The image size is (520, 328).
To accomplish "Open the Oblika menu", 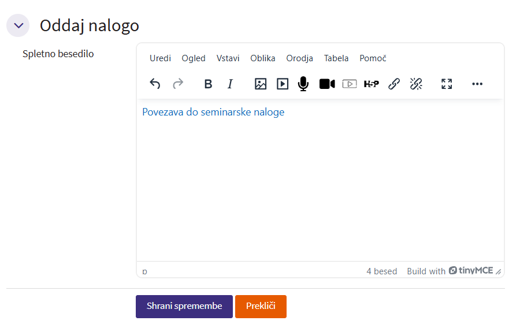I will (x=263, y=58).
